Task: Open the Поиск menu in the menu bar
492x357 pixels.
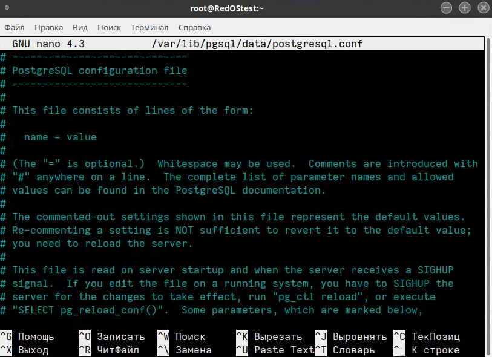Action: click(108, 27)
